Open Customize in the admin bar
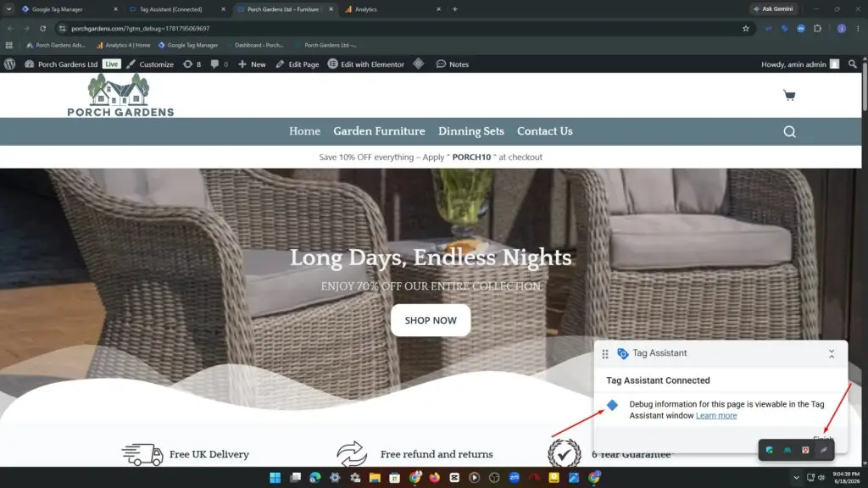Screen dimensions: 868x488 (150, 64)
